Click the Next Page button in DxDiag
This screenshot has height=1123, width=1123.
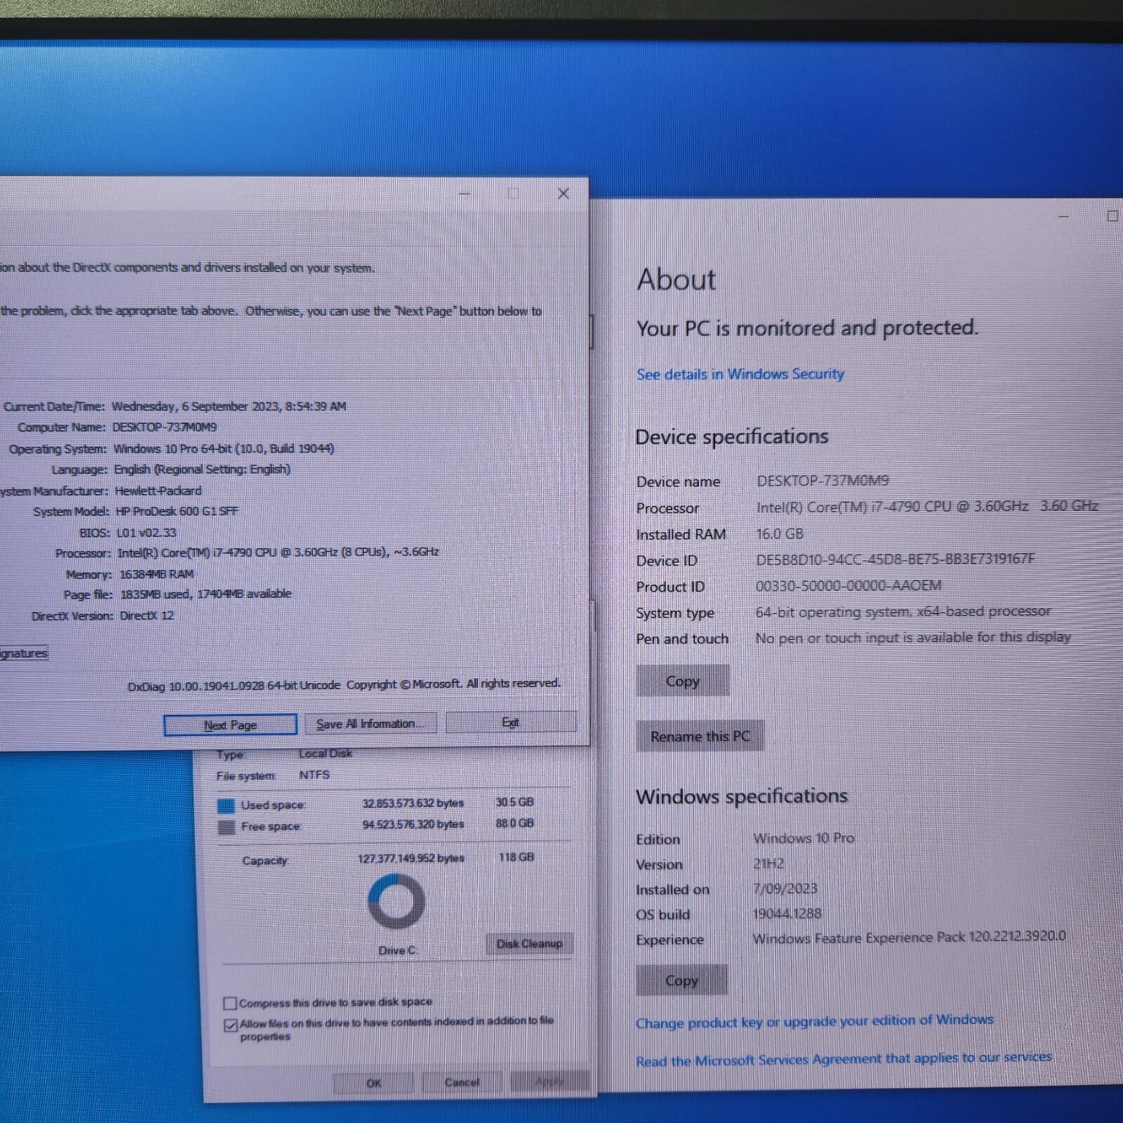click(x=230, y=724)
